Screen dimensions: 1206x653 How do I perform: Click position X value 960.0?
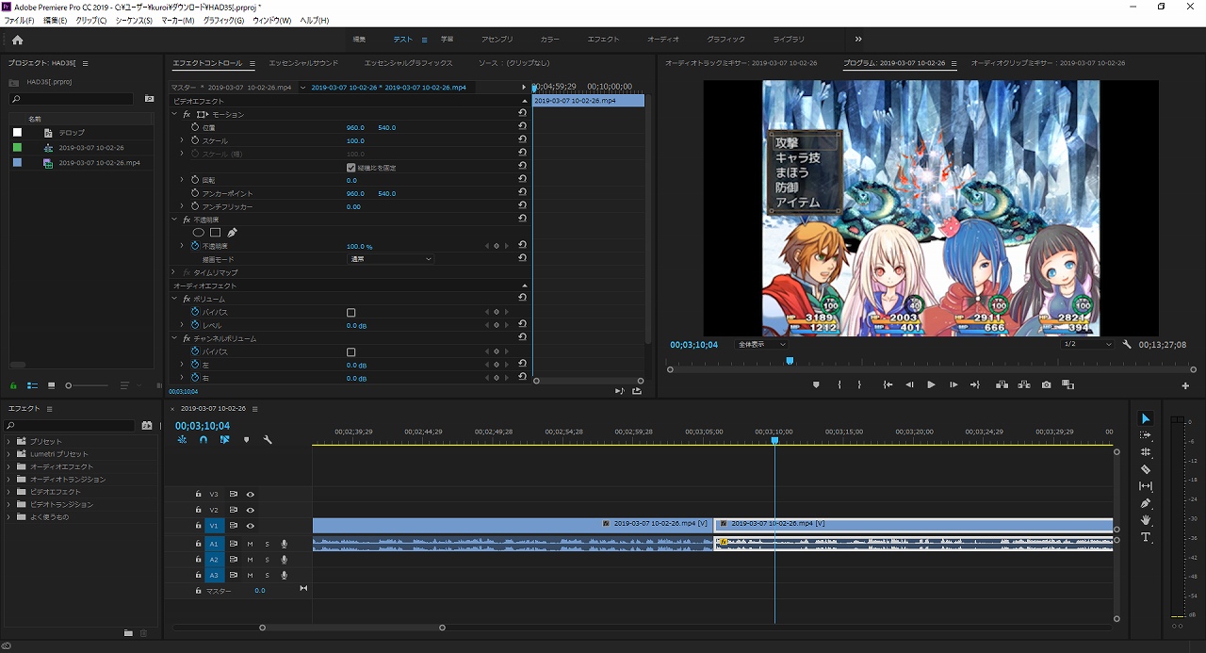coord(355,127)
